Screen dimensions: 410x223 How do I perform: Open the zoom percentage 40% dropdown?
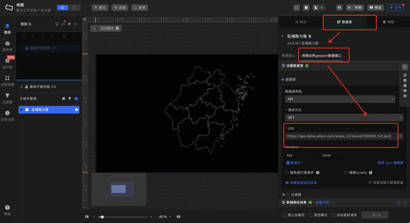tap(165, 217)
